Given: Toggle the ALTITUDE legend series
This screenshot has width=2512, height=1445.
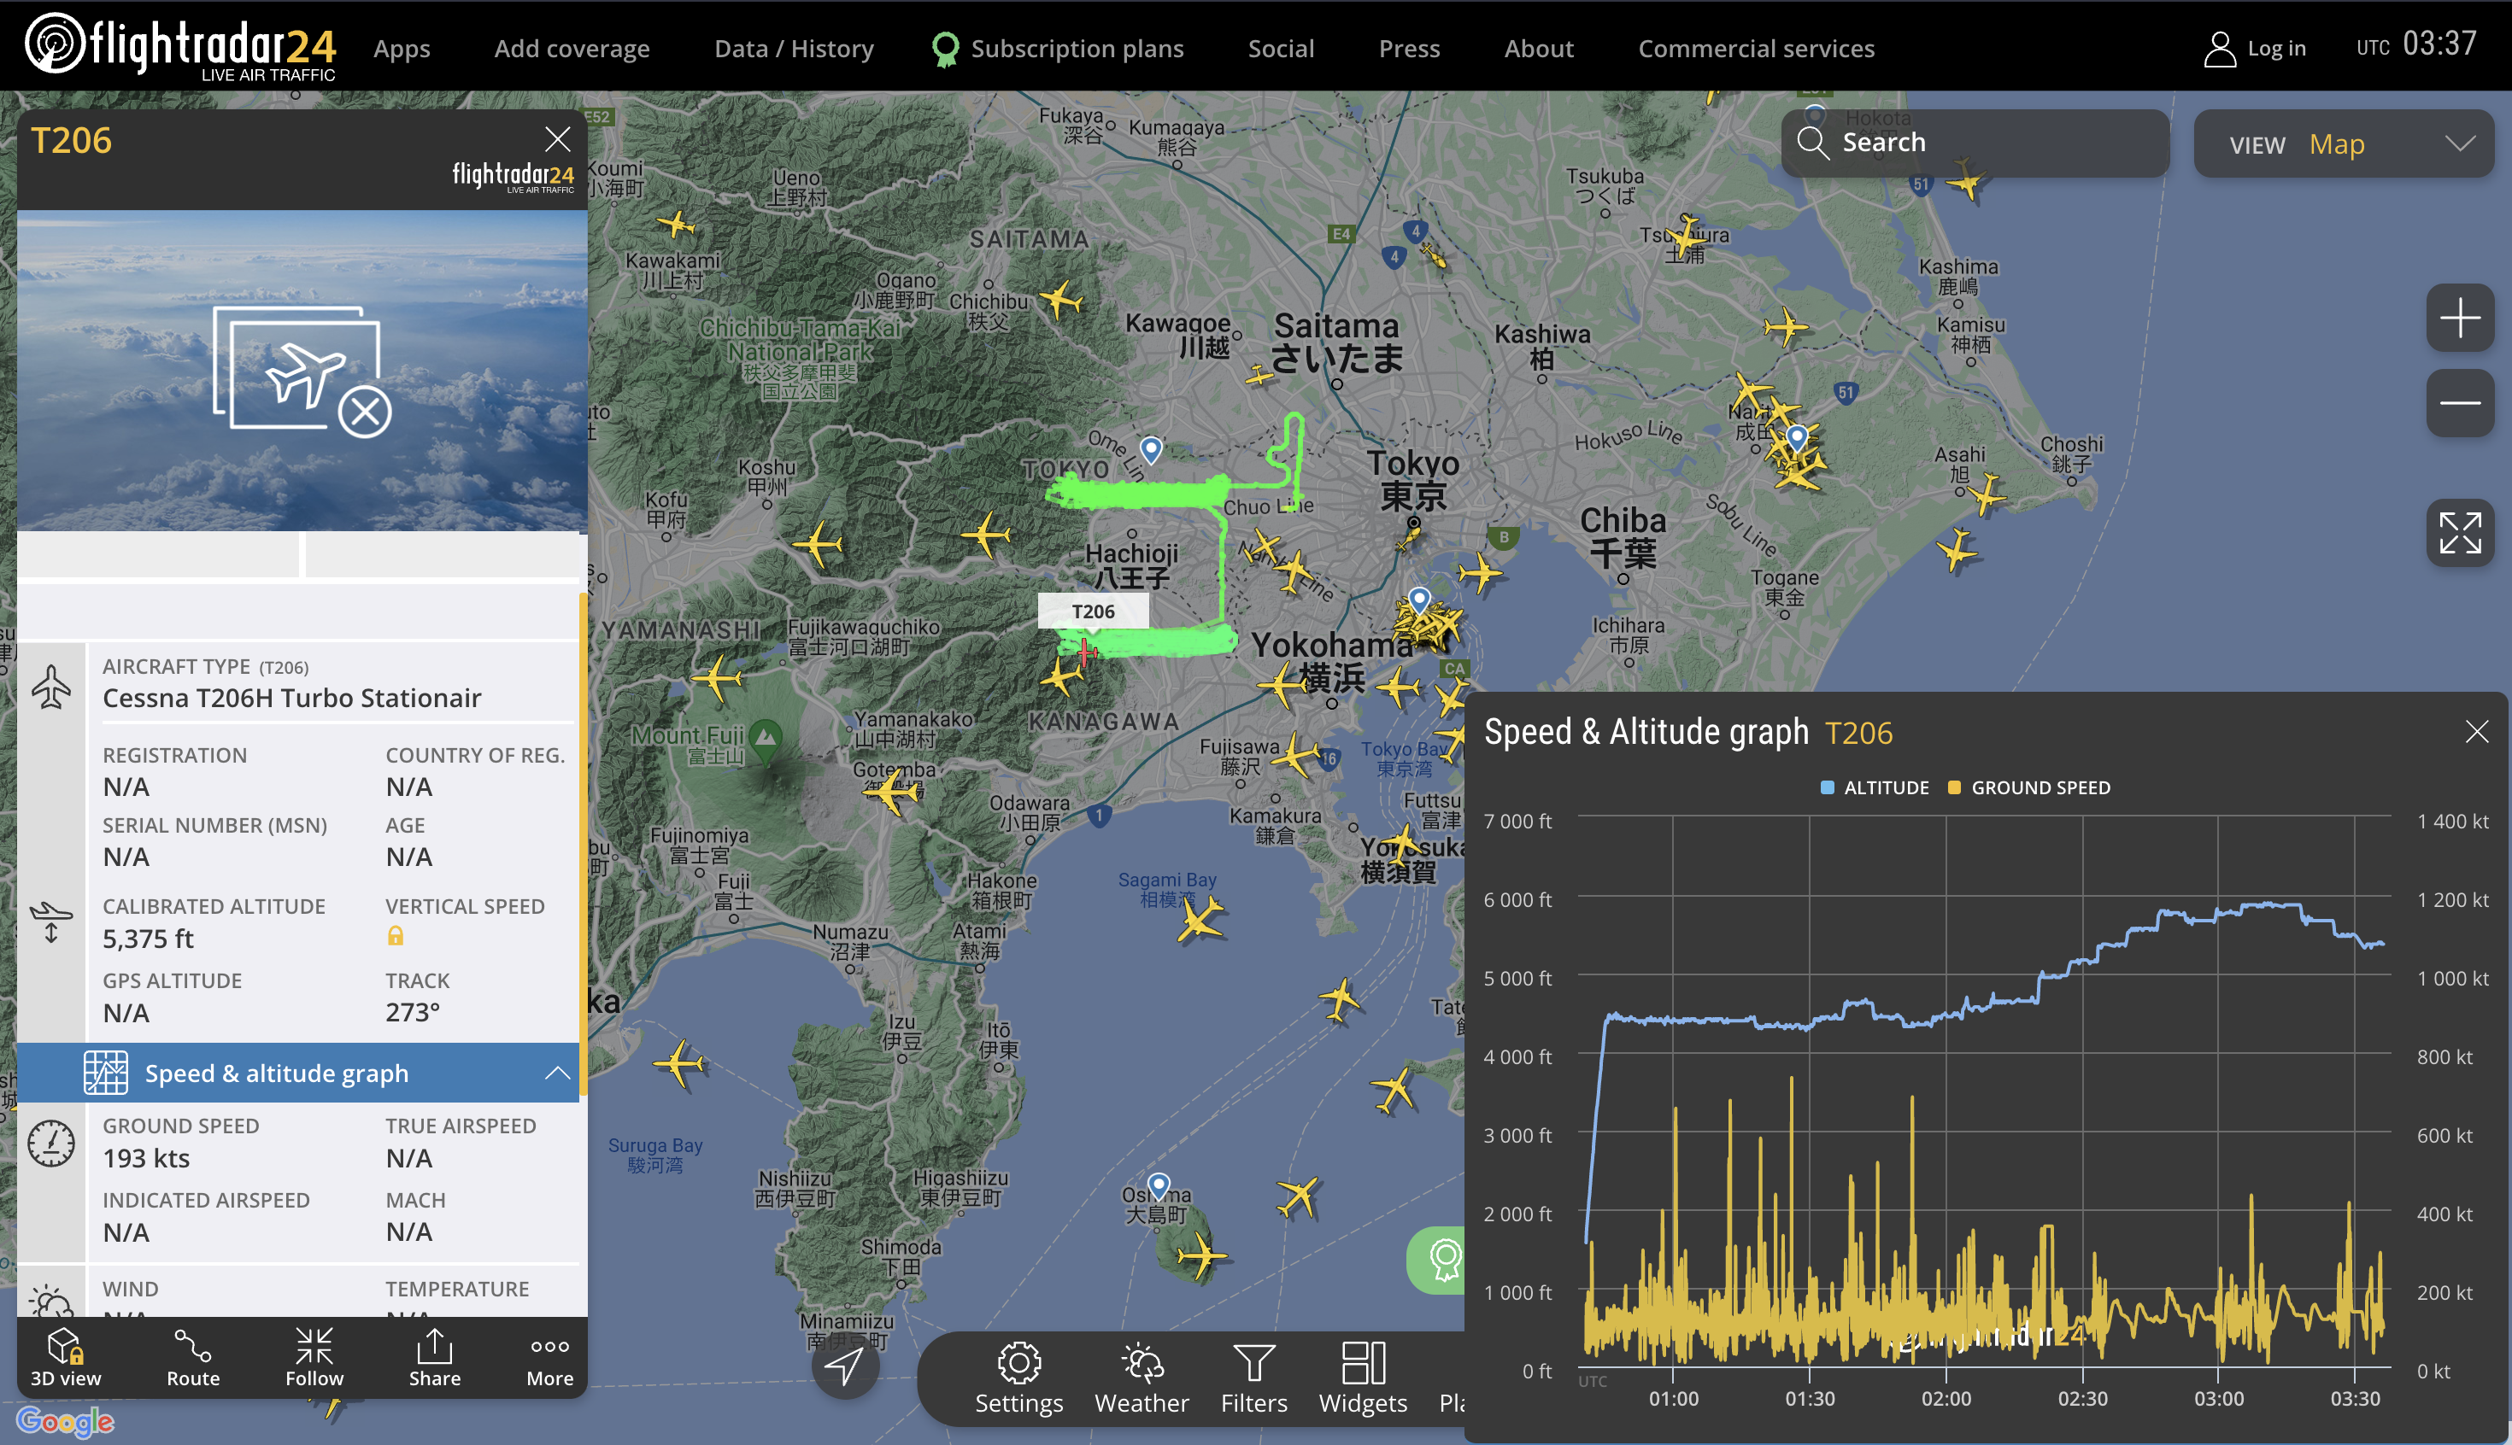Looking at the screenshot, I should tap(1875, 787).
